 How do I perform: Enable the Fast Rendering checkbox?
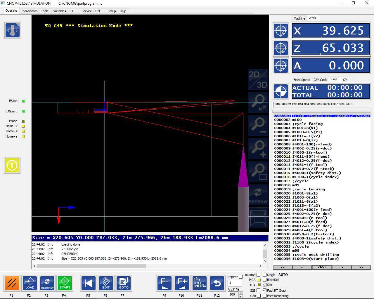(264, 296)
